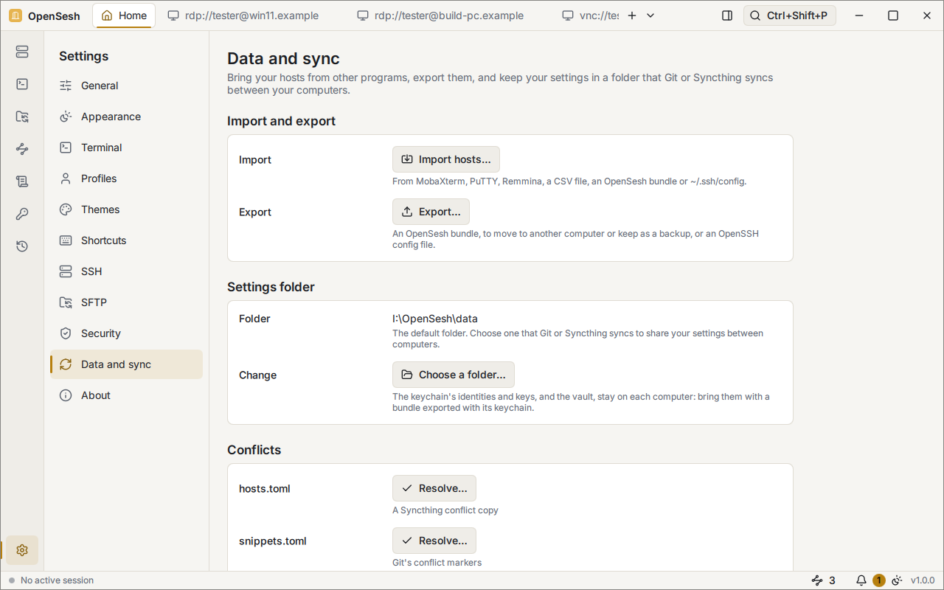This screenshot has width=944, height=590.
Task: Resolve the hosts.toml conflict
Action: [x=434, y=488]
